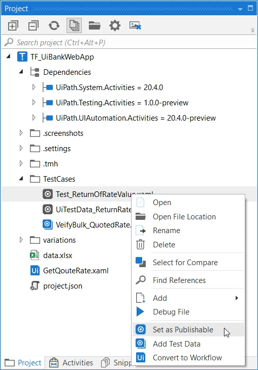258x370 pixels.
Task: Switch to the Activities tab
Action: tap(72, 362)
